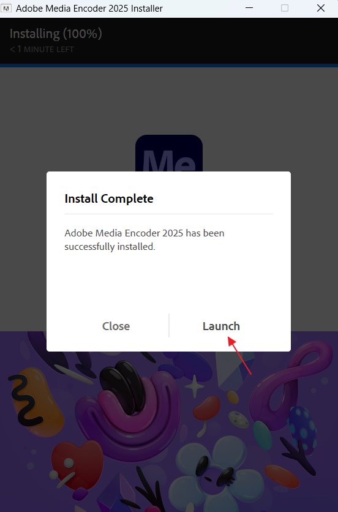Close the installer window with the X

321,8
